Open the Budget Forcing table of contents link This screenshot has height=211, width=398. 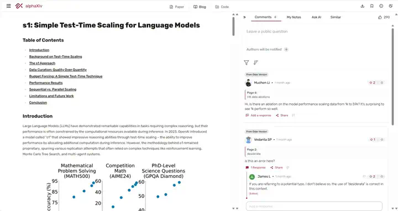[x=66, y=76]
